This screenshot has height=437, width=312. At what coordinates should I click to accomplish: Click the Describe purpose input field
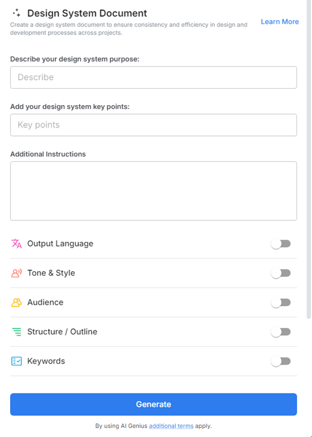click(x=153, y=77)
